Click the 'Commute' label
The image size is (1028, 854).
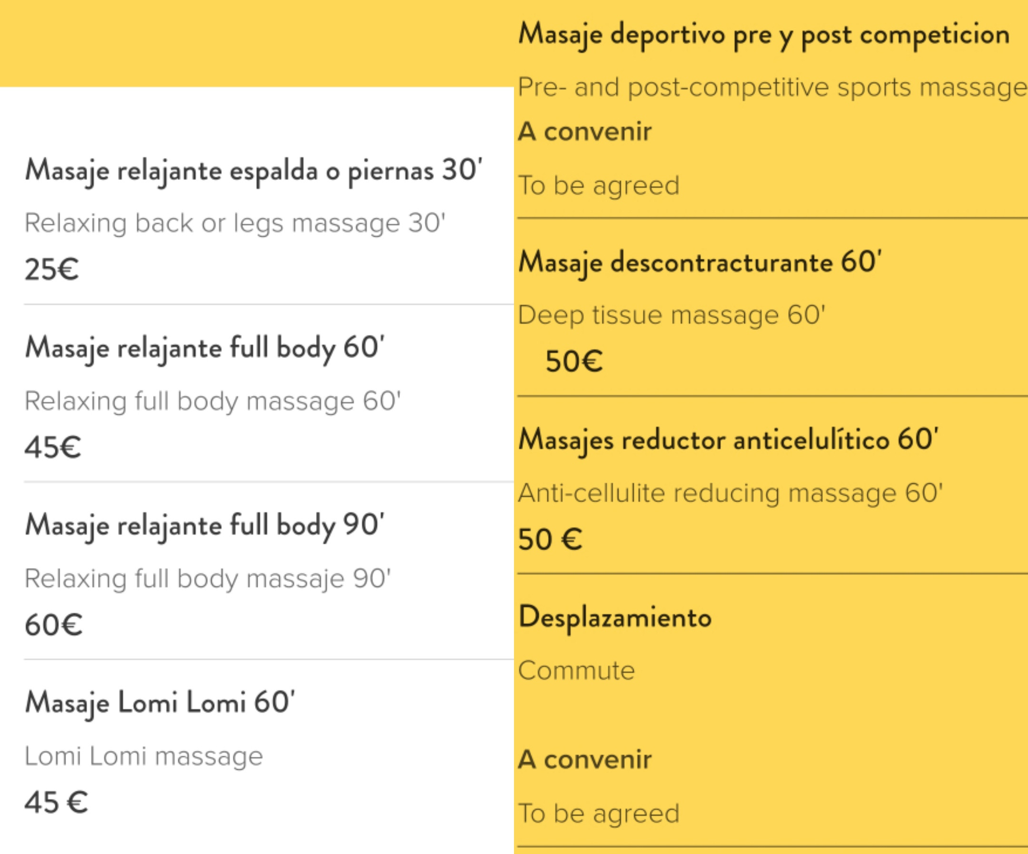pos(577,670)
